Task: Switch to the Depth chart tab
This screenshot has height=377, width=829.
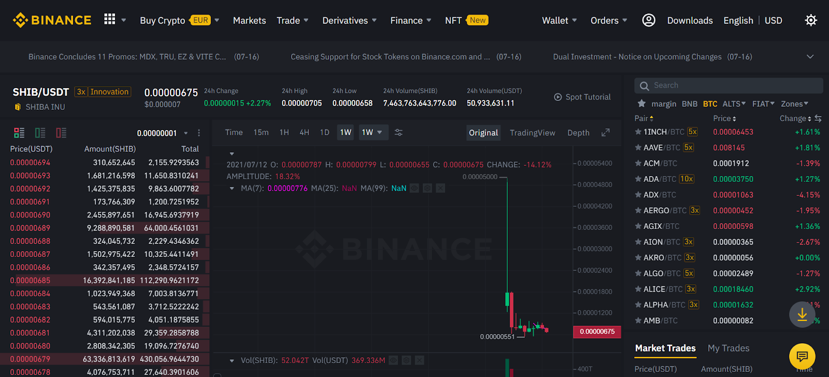Action: [x=578, y=133]
